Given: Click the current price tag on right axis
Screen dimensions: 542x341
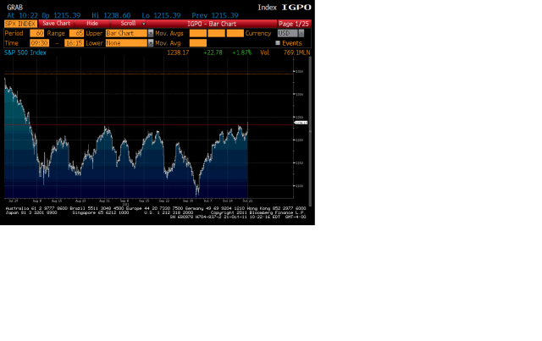Looking at the screenshot, I should tap(299, 123).
